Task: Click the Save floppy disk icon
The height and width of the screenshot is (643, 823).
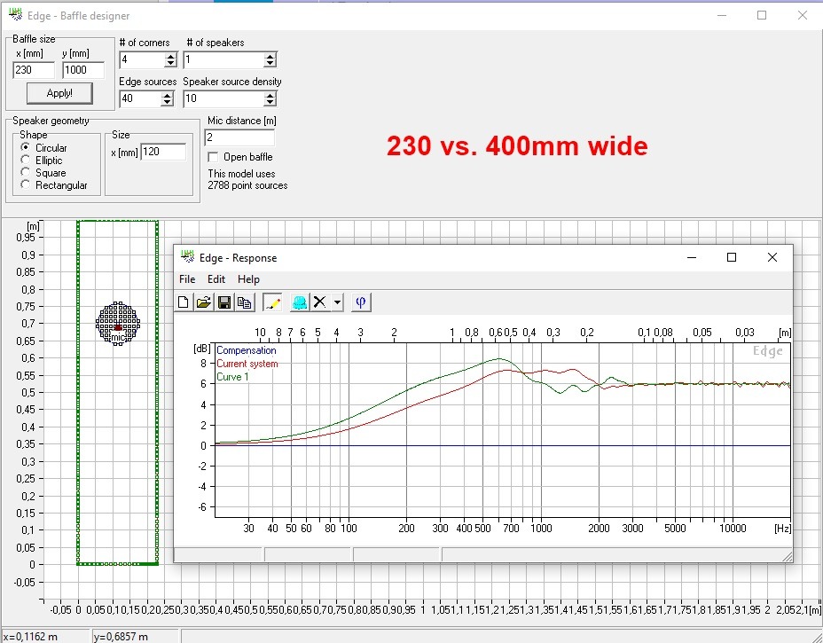Action: [224, 302]
